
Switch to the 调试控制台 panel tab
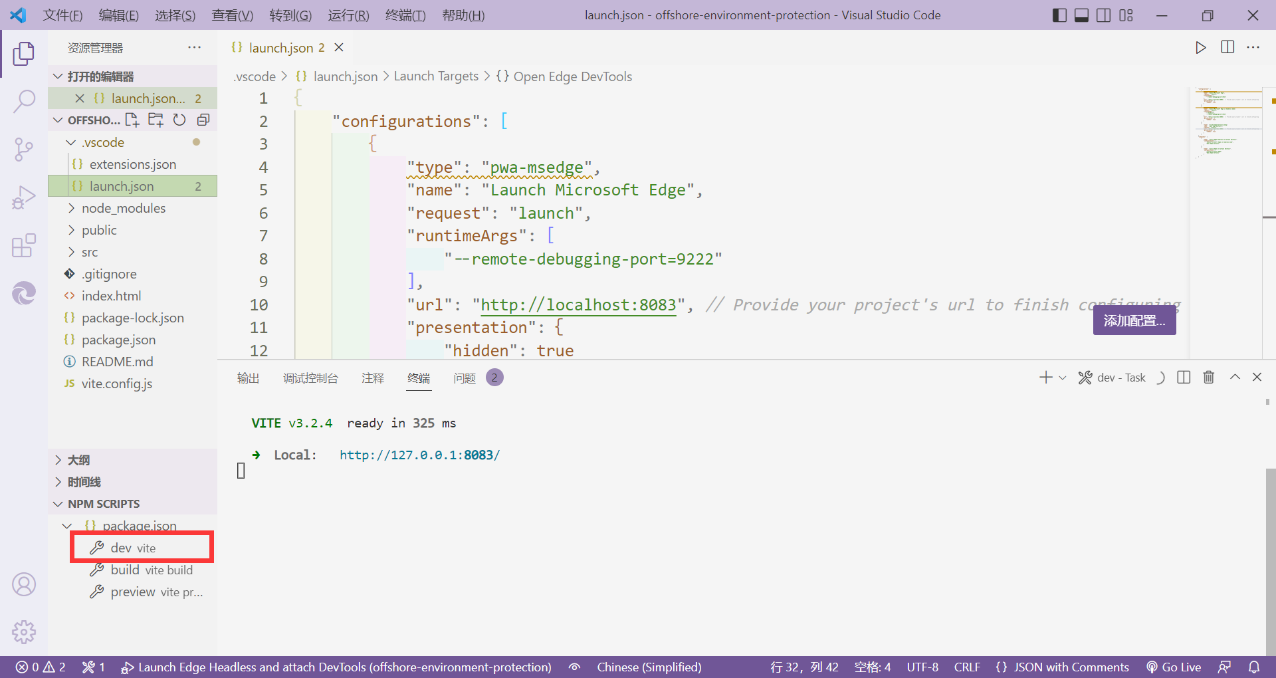[310, 378]
